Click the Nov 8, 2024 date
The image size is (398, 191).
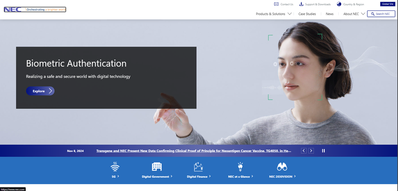pos(76,151)
